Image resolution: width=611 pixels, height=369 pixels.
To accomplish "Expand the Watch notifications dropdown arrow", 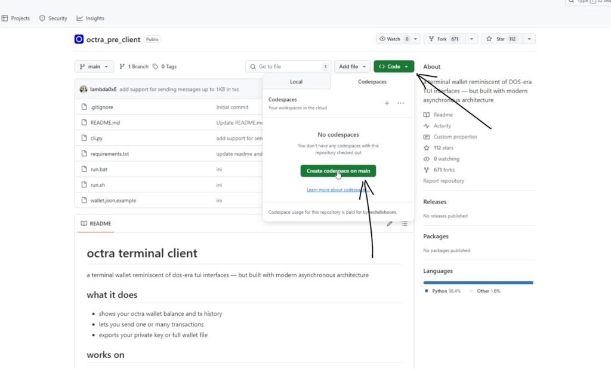I will [x=415, y=39].
